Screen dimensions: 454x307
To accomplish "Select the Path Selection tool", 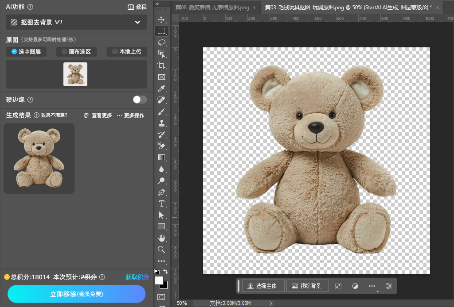I will 161,215.
